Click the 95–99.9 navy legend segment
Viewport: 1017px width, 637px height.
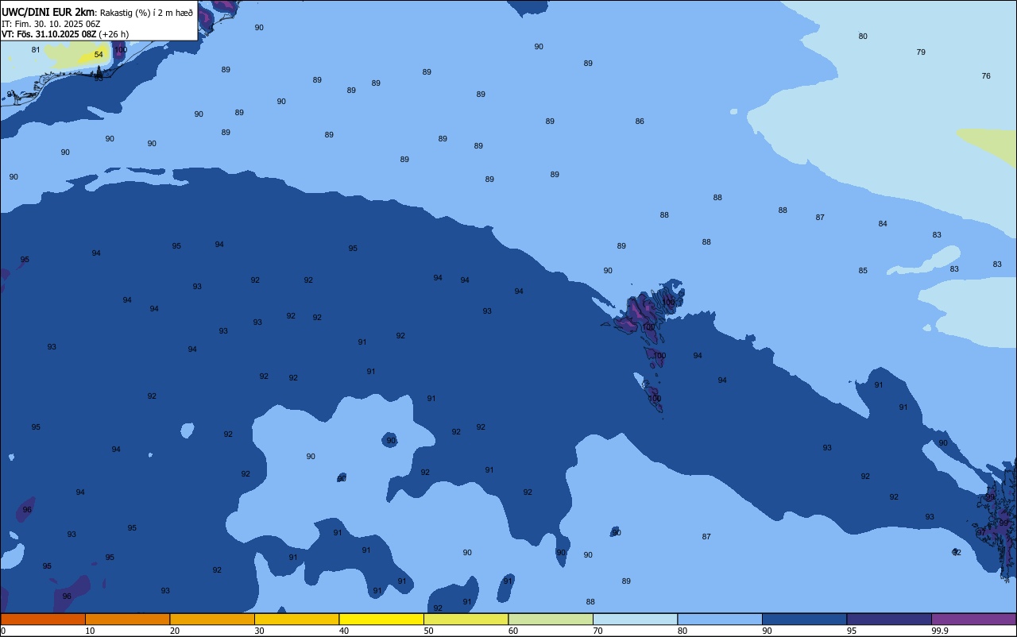pyautogui.click(x=889, y=619)
